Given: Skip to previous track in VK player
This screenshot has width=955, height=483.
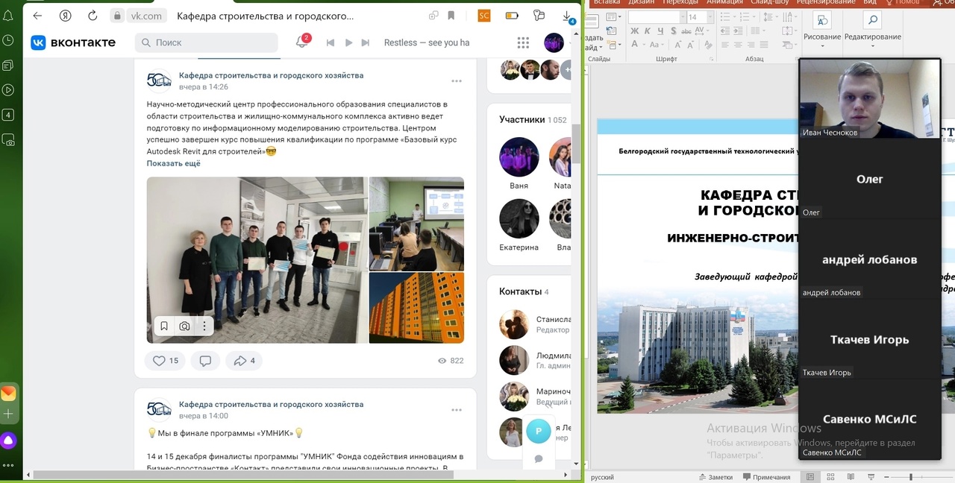Looking at the screenshot, I should pos(331,42).
